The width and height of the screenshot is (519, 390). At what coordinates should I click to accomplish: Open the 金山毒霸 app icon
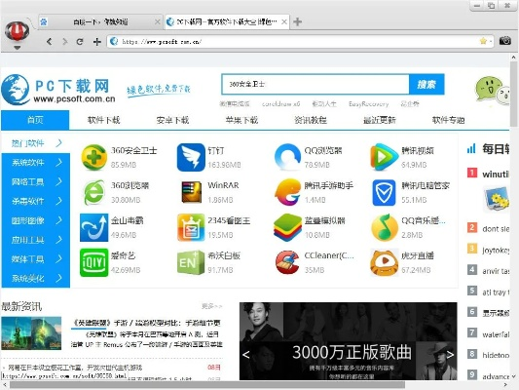(x=94, y=227)
